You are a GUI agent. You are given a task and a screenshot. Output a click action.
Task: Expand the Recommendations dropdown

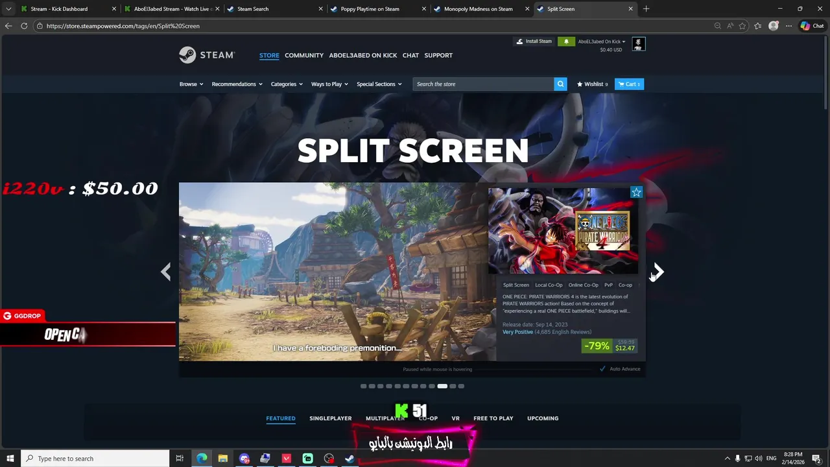237,84
